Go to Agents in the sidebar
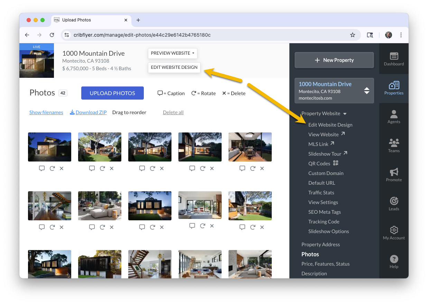 394,117
